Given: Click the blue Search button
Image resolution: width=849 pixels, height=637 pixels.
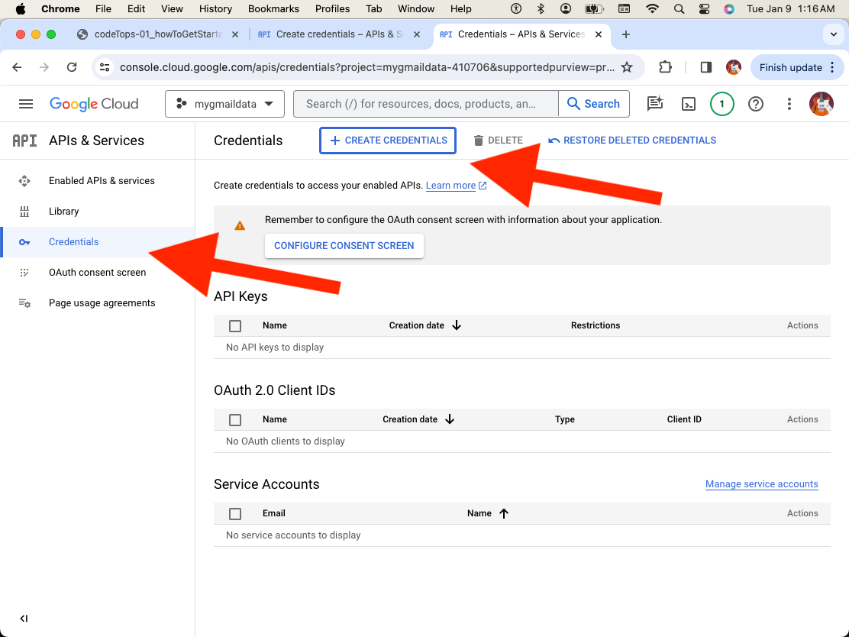Looking at the screenshot, I should [593, 103].
